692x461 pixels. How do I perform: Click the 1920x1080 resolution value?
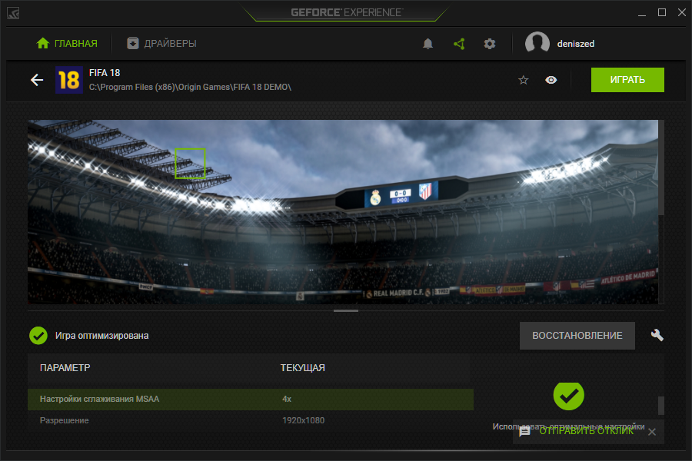pyautogui.click(x=303, y=420)
